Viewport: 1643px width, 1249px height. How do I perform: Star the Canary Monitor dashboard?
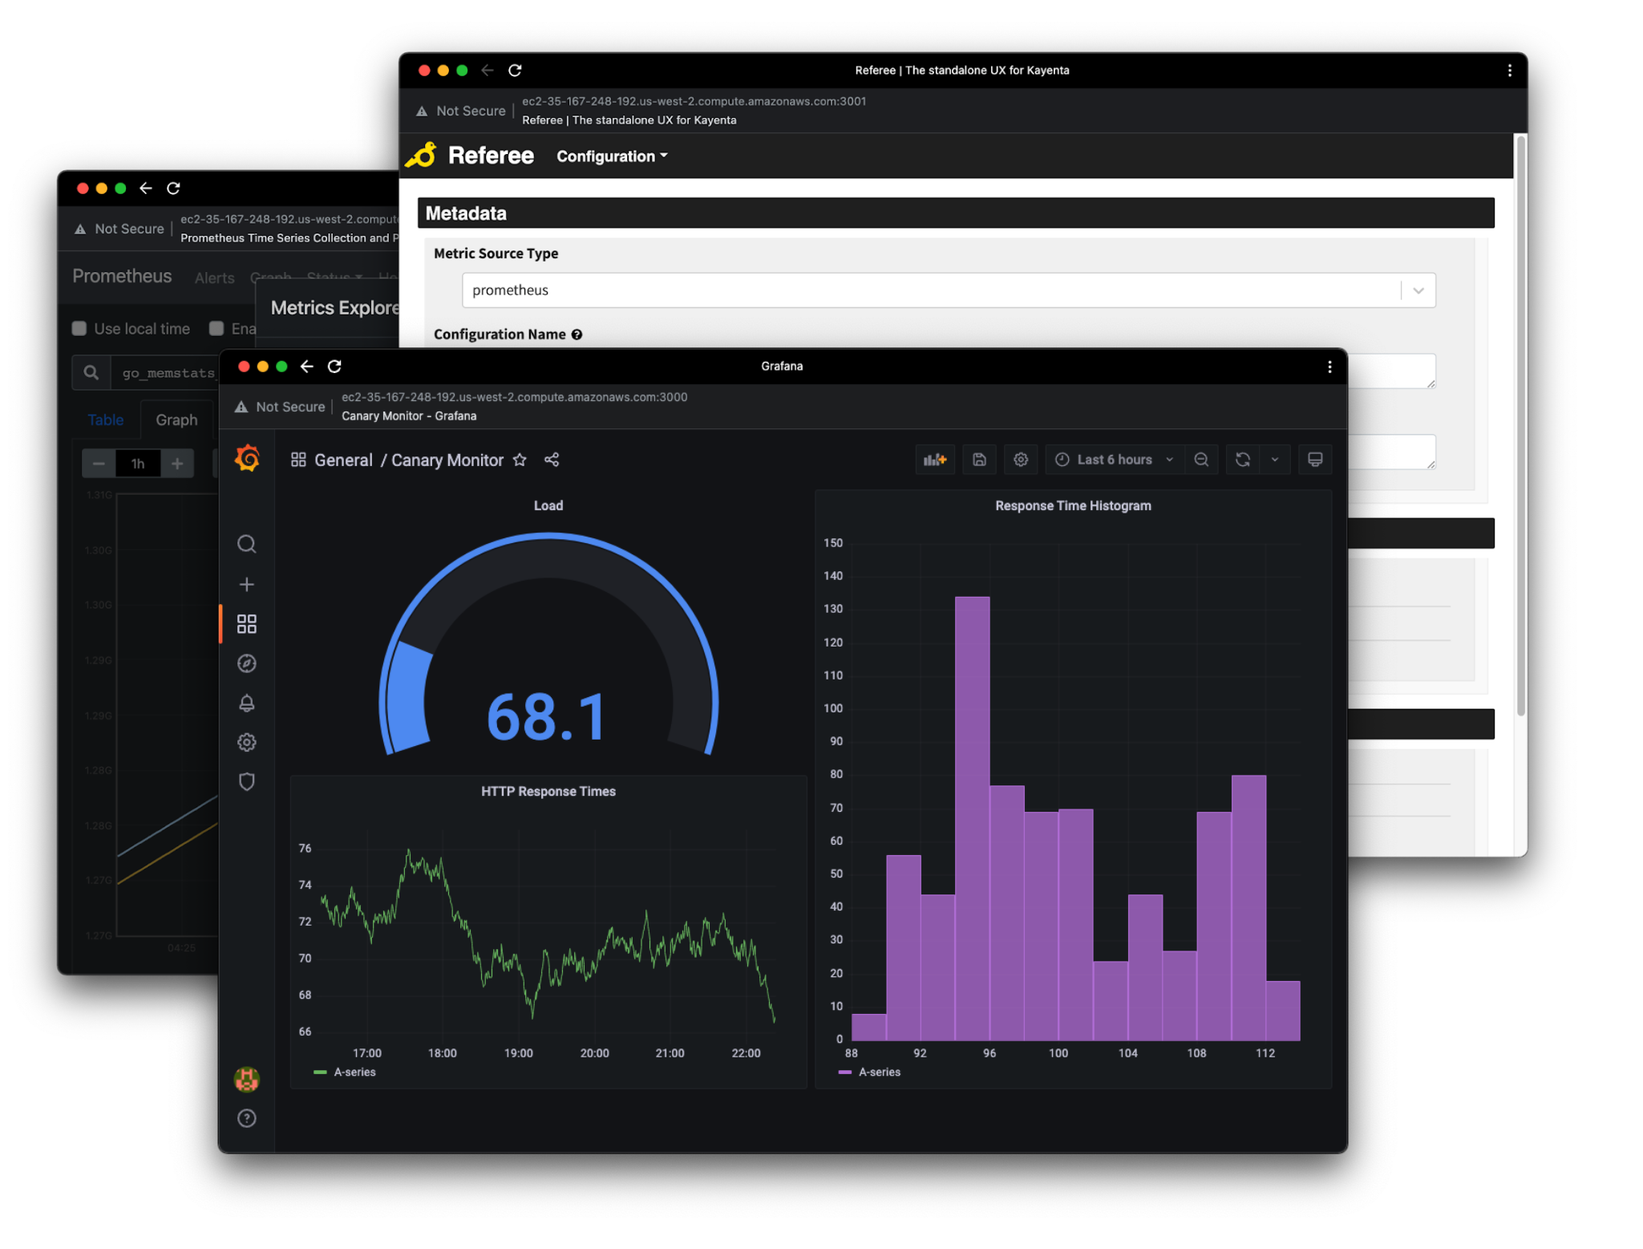(520, 460)
